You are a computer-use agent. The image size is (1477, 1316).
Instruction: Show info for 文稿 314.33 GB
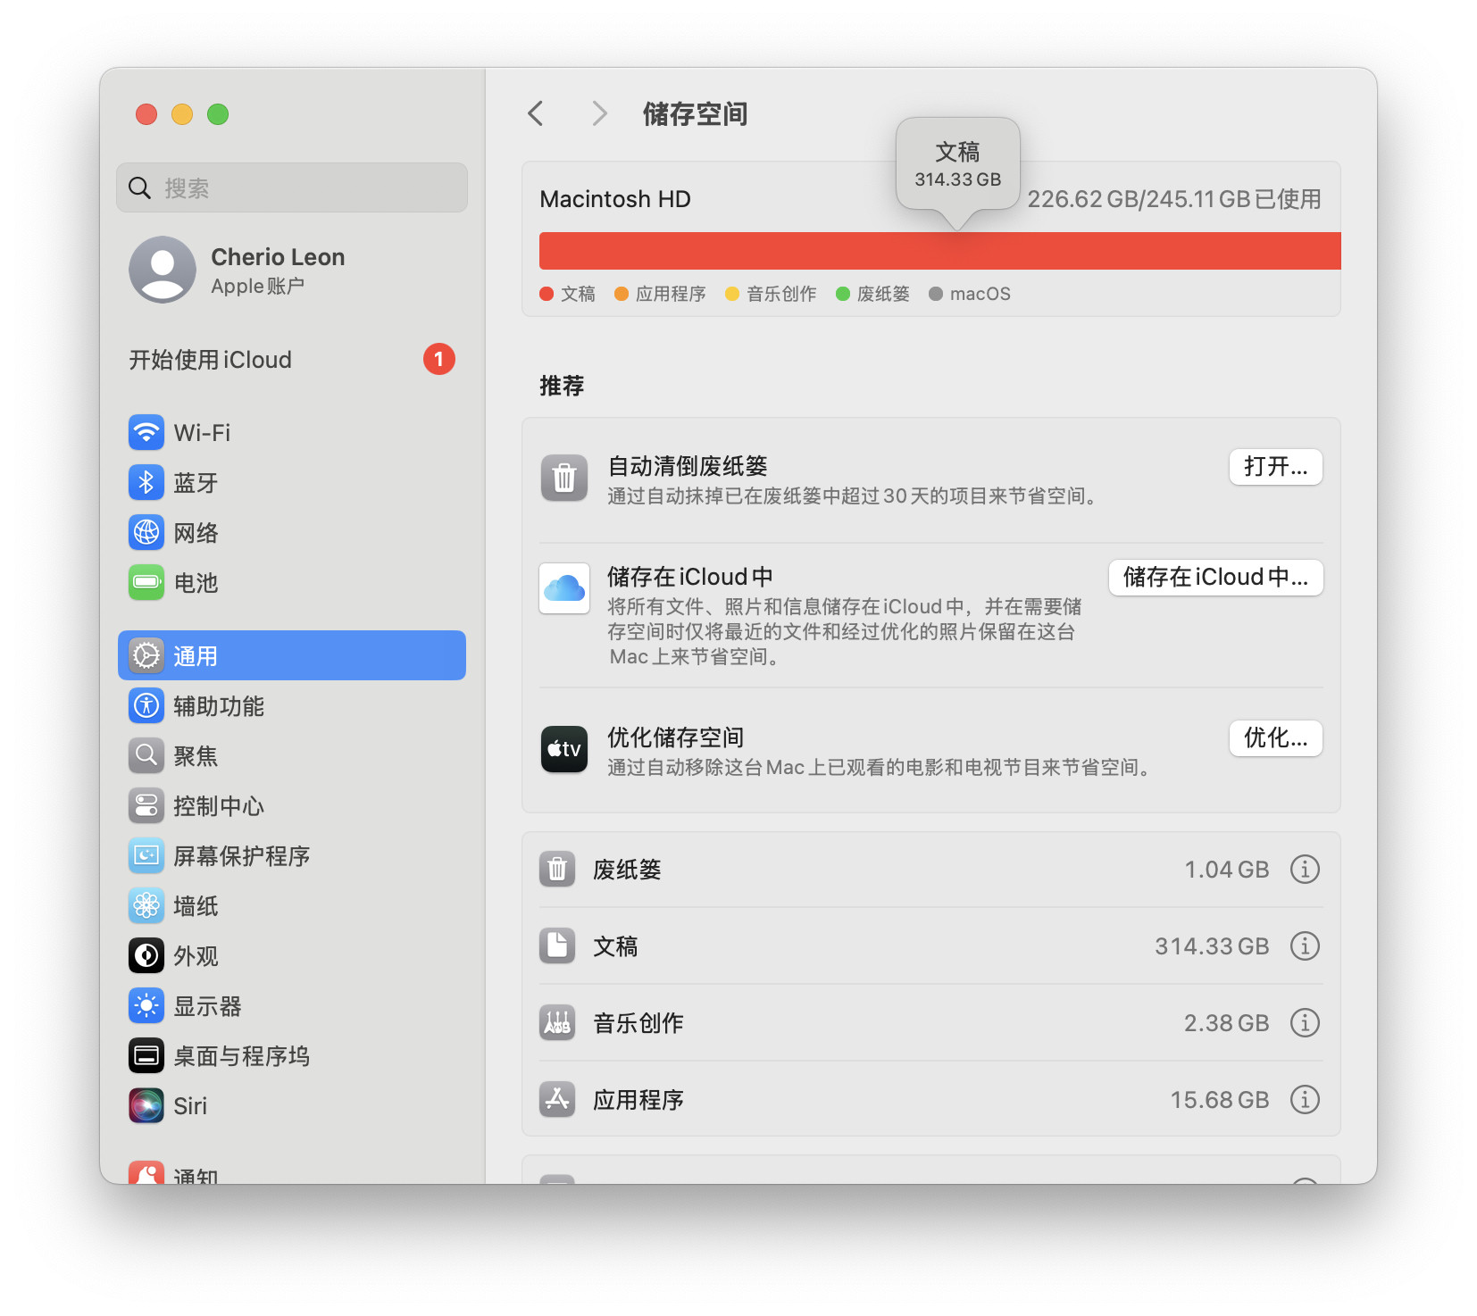point(1305,945)
